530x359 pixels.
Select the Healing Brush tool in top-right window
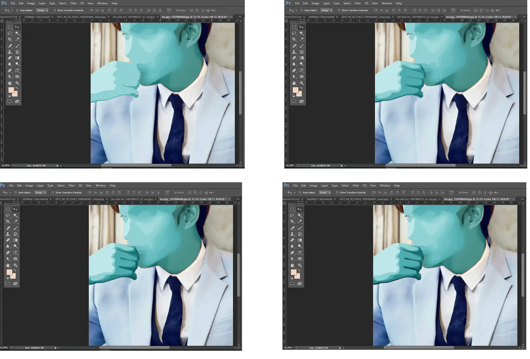point(294,46)
